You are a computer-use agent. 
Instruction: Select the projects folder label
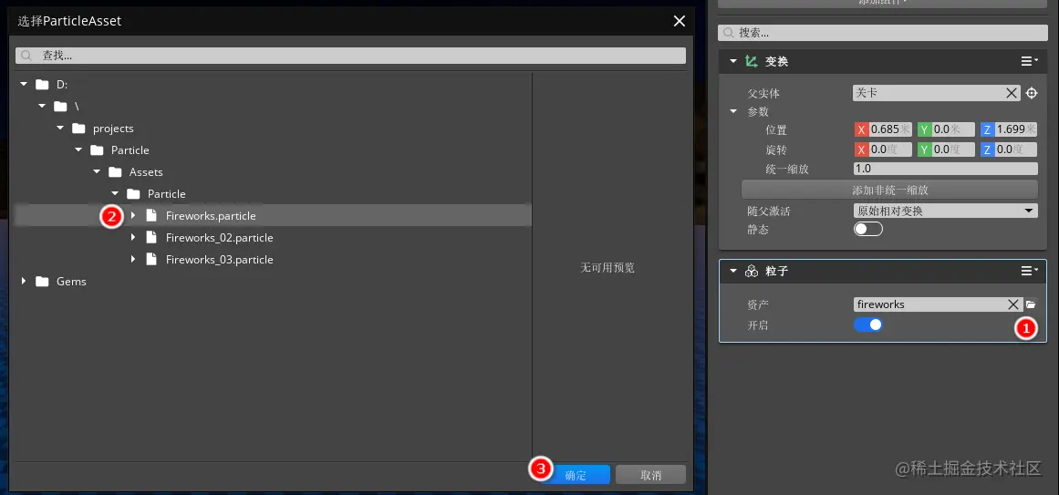click(x=113, y=129)
